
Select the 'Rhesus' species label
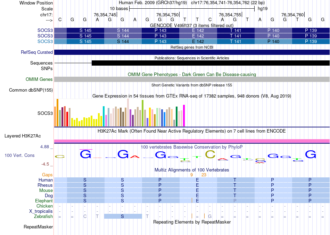click(45, 185)
